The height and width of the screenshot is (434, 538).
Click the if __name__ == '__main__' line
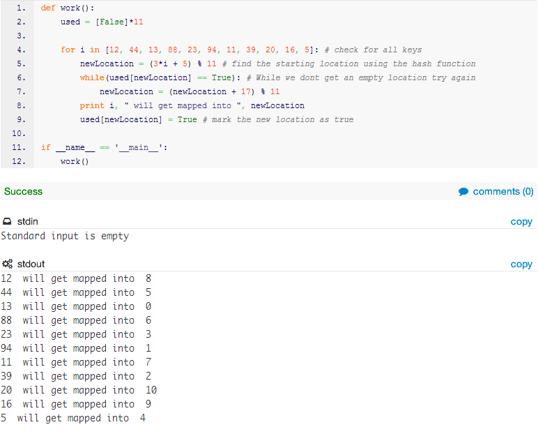[x=104, y=147]
